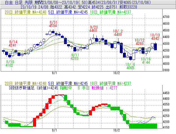Image resolution: width=176 pixels, height=134 pixels.
Task: Click the 6 手目 count text
Action: pyautogui.click(x=83, y=88)
